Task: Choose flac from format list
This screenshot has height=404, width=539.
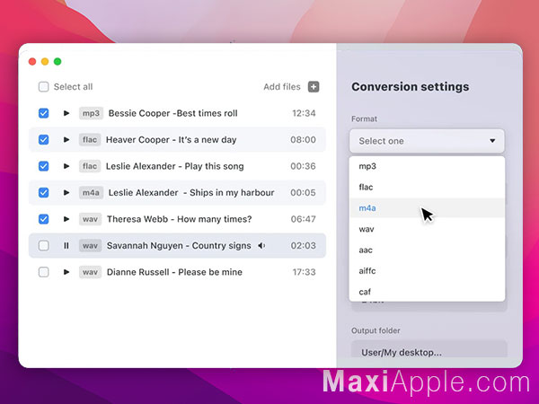Action: (427, 188)
